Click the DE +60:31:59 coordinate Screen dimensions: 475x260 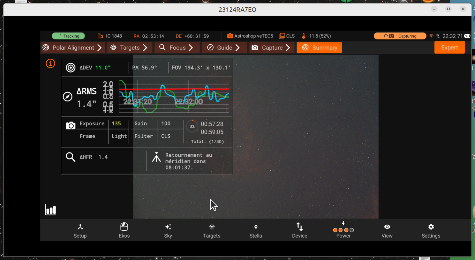tap(192, 36)
